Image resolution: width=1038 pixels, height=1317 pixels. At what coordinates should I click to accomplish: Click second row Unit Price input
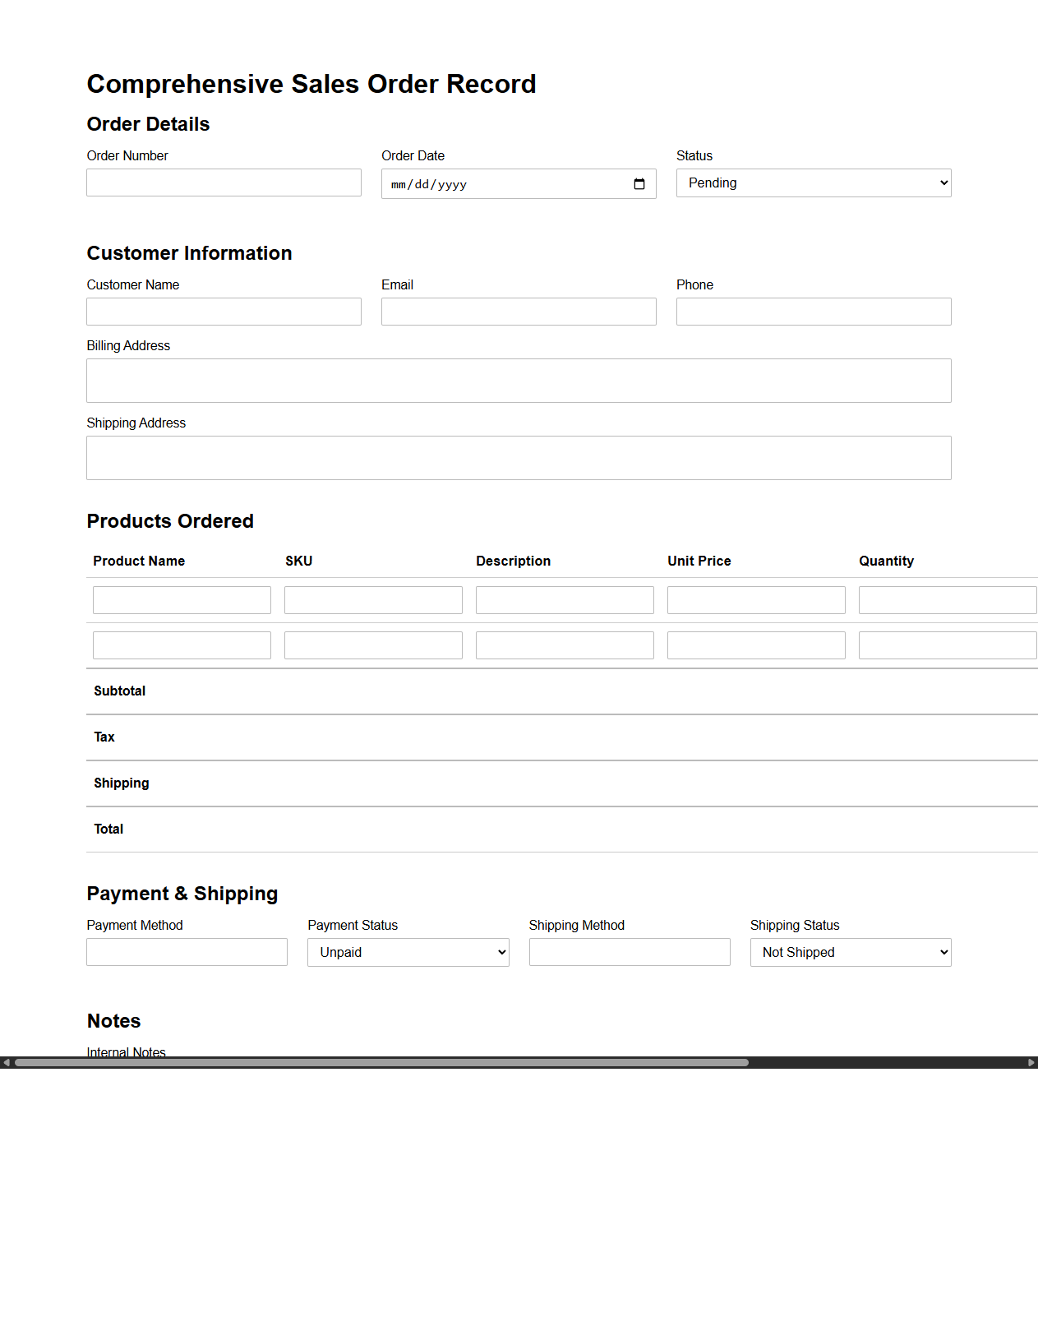[756, 645]
